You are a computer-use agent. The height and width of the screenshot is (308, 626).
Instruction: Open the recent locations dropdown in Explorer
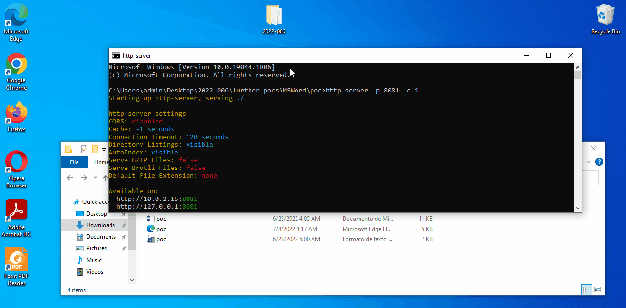click(x=95, y=178)
